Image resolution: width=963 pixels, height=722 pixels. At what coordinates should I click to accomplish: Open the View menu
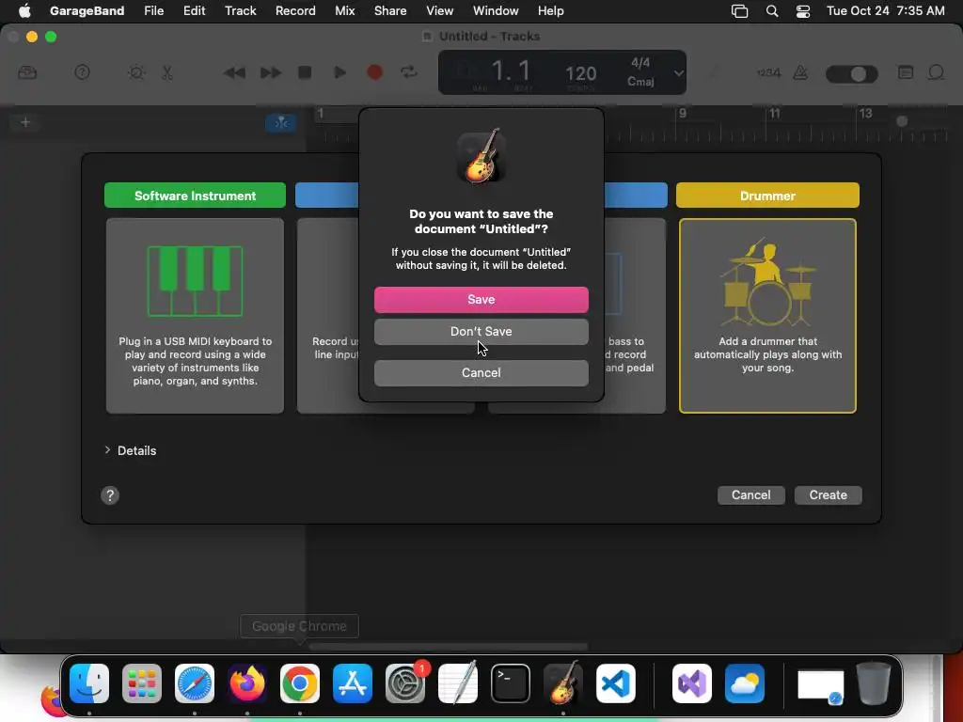[x=440, y=10]
